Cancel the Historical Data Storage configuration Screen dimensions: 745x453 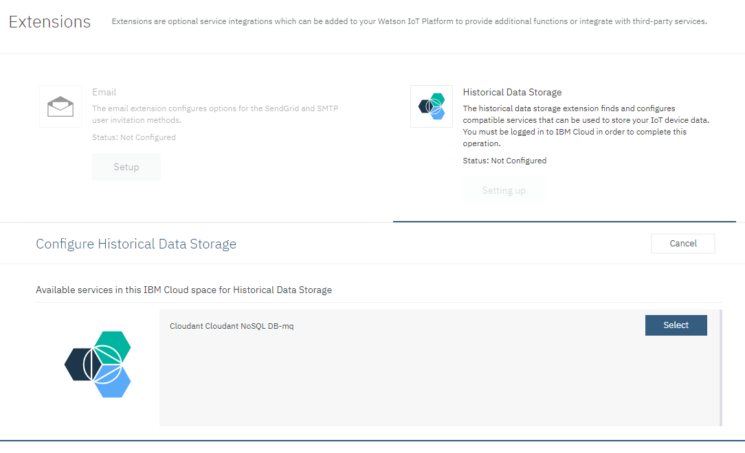click(682, 243)
